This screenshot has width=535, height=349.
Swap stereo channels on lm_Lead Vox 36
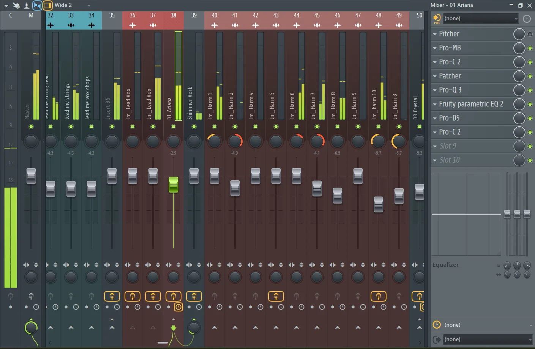click(128, 265)
